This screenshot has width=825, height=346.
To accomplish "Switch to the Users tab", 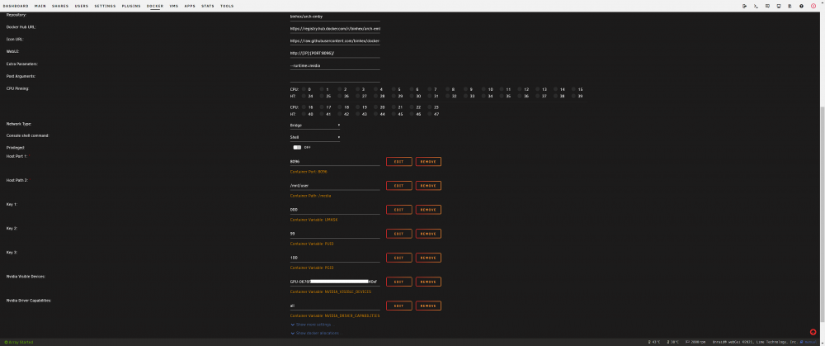I will pyautogui.click(x=82, y=6).
